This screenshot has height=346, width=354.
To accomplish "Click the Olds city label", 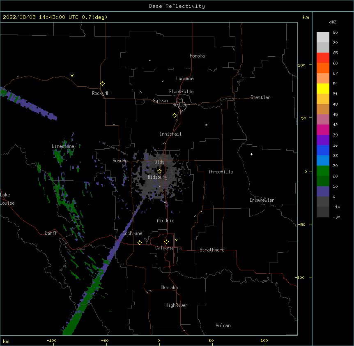I will (x=159, y=162).
